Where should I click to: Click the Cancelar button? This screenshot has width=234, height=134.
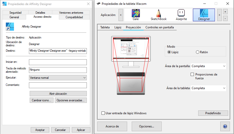click(x=60, y=130)
